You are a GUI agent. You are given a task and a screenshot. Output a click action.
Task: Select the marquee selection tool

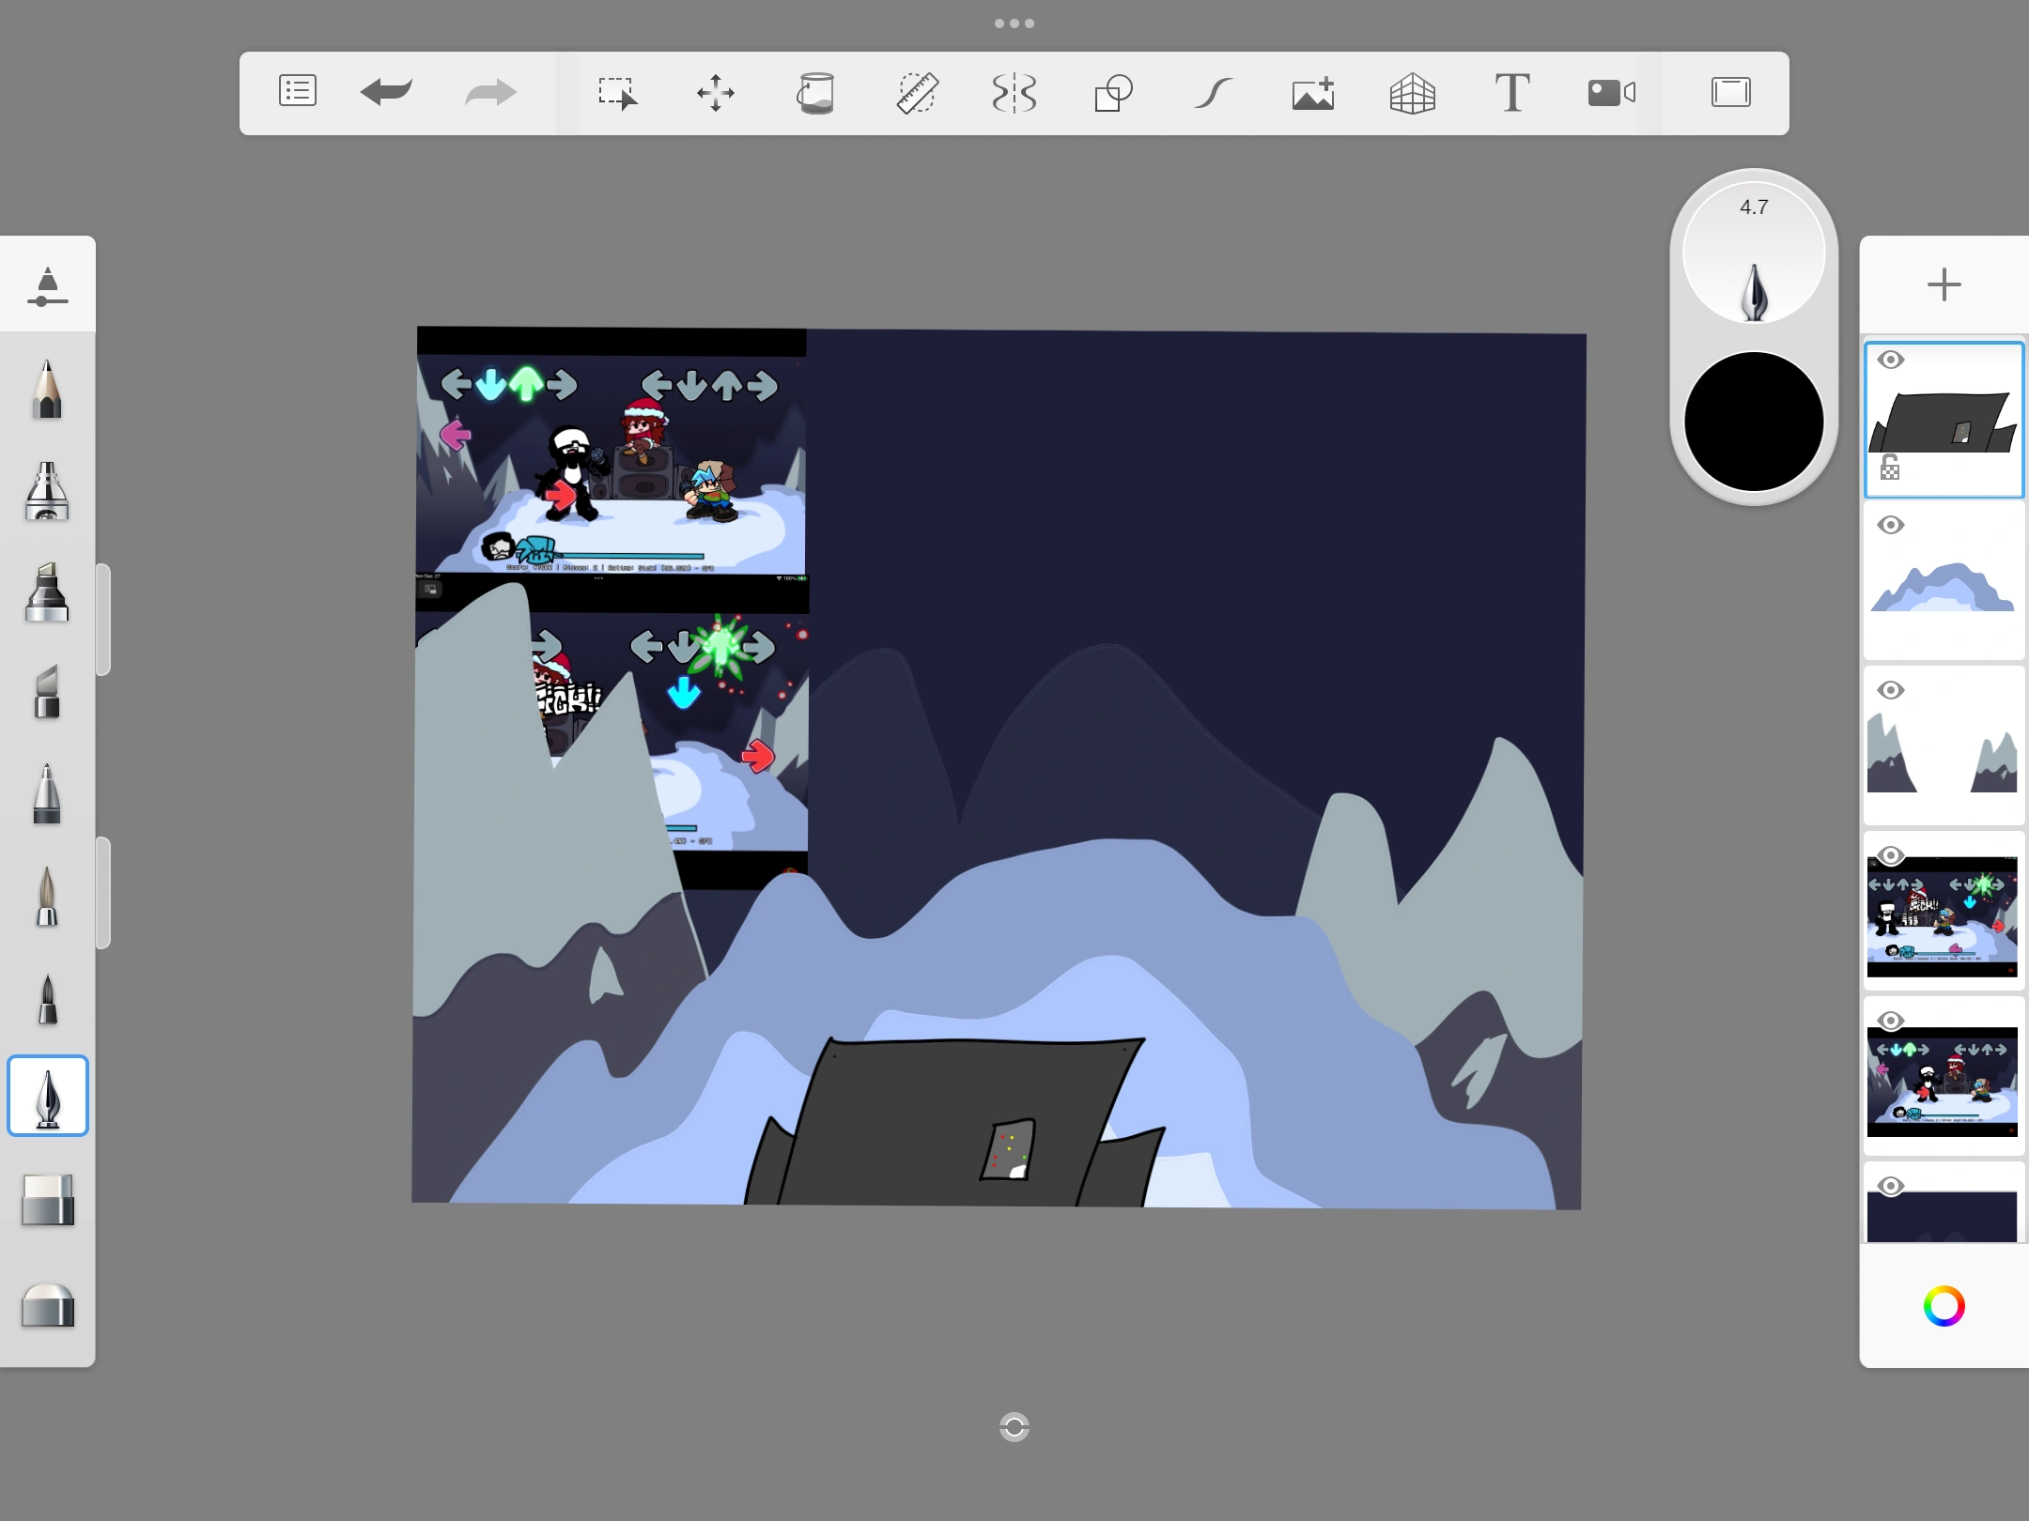619,92
